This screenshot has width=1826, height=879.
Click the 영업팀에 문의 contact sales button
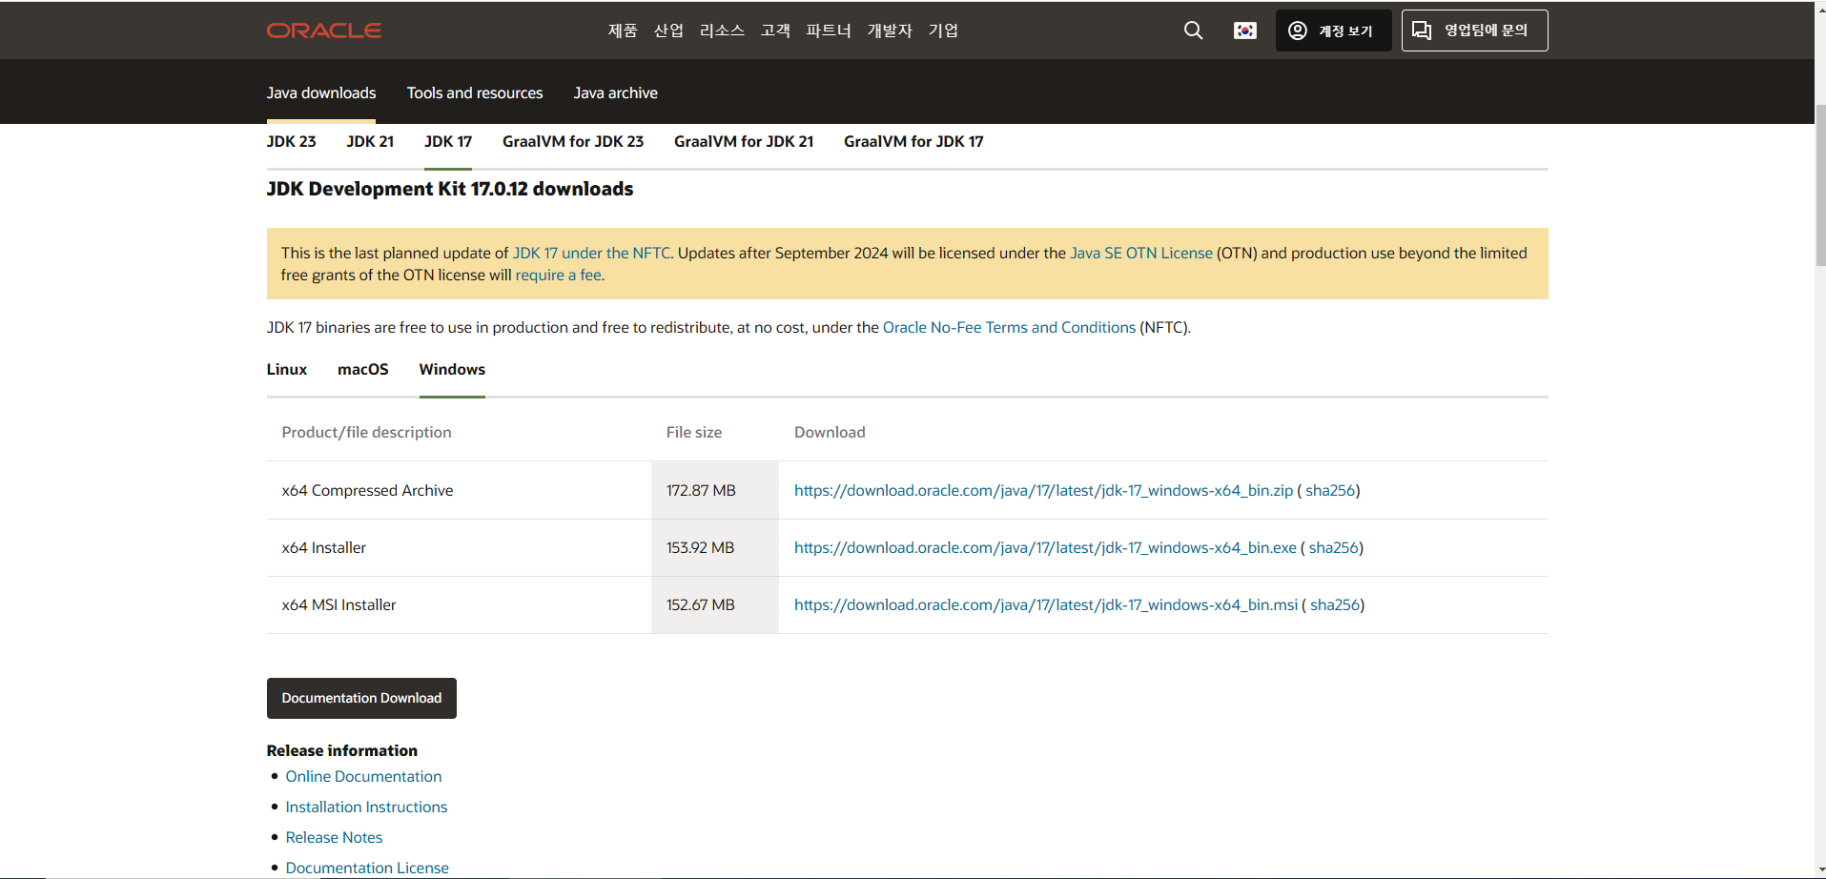pyautogui.click(x=1474, y=31)
